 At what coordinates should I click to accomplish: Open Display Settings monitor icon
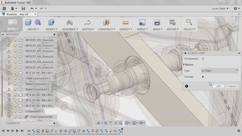click(x=127, y=123)
